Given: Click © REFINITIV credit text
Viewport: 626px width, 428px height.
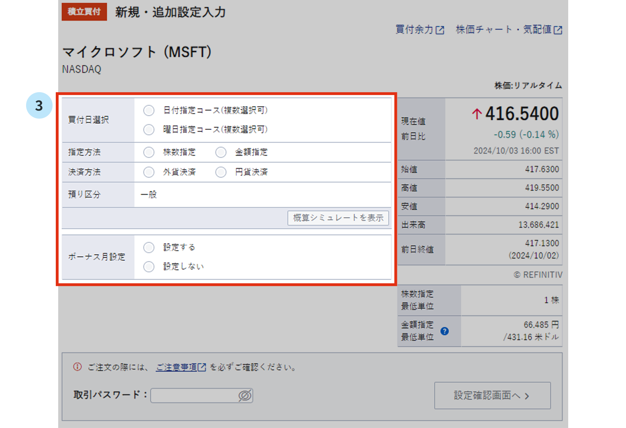Looking at the screenshot, I should point(538,275).
